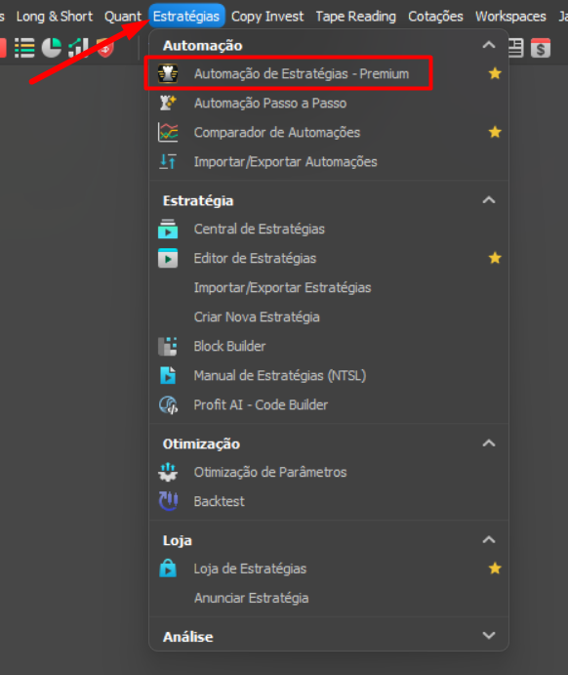Select Anunciar Estratégia
568x675 pixels.
pyautogui.click(x=251, y=598)
